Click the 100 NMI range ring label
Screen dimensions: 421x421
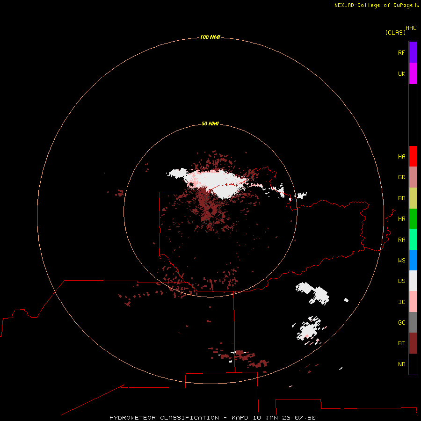pos(210,37)
